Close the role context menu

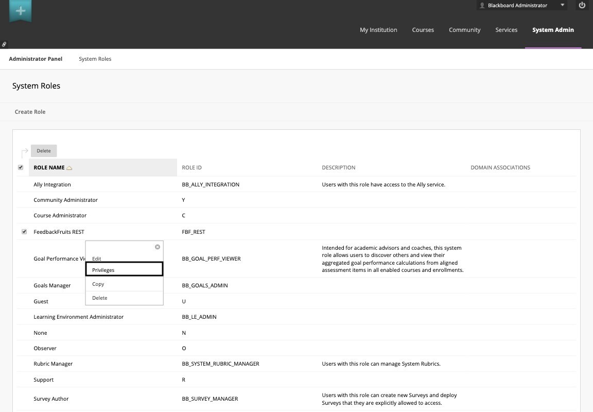(158, 247)
